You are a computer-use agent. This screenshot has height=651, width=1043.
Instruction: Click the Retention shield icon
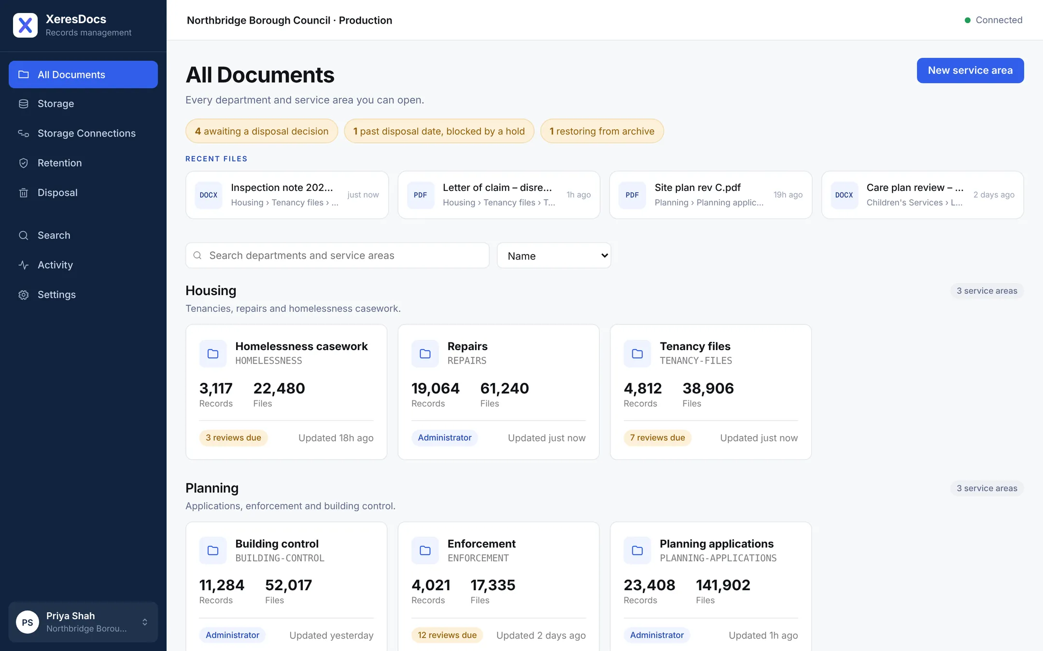(23, 163)
